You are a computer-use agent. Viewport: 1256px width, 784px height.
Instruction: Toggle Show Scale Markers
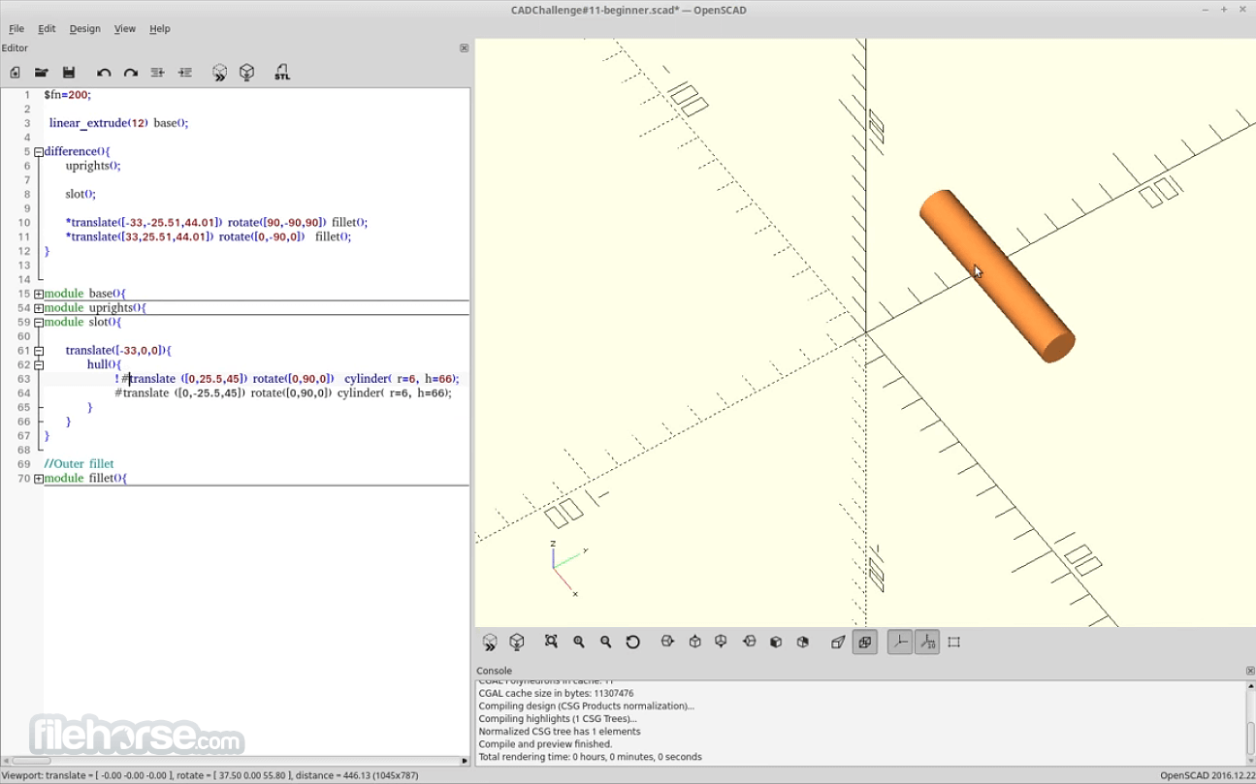point(927,642)
